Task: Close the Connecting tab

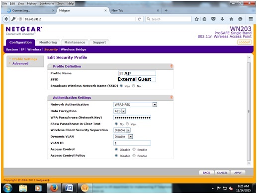Action: pos(53,10)
